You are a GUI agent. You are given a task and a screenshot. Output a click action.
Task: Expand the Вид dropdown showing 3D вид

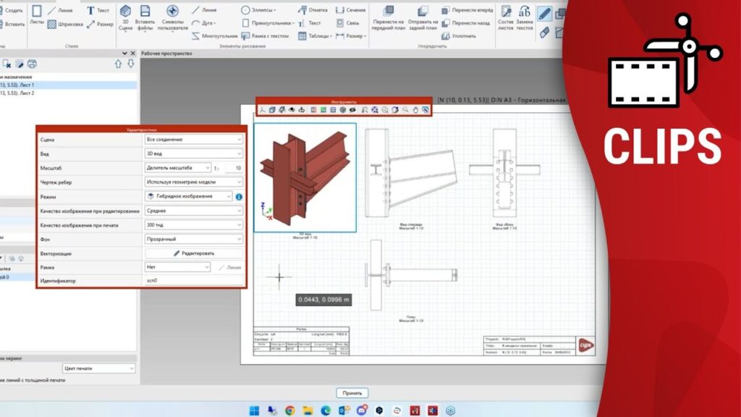point(193,153)
